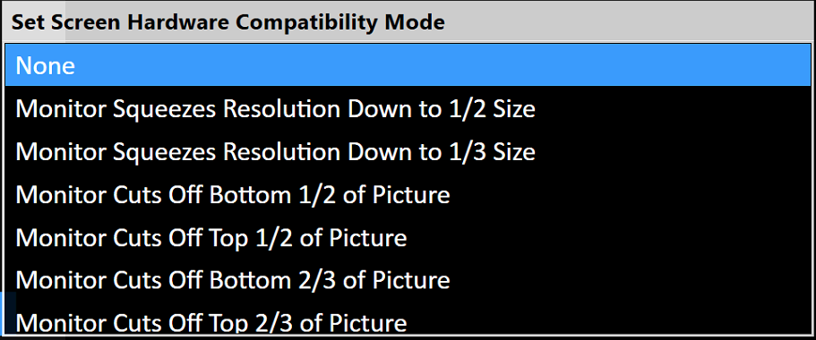This screenshot has height=340, width=816.
Task: Set compatibility to squeeze resolution to 1/3 size
Action: click(x=408, y=151)
